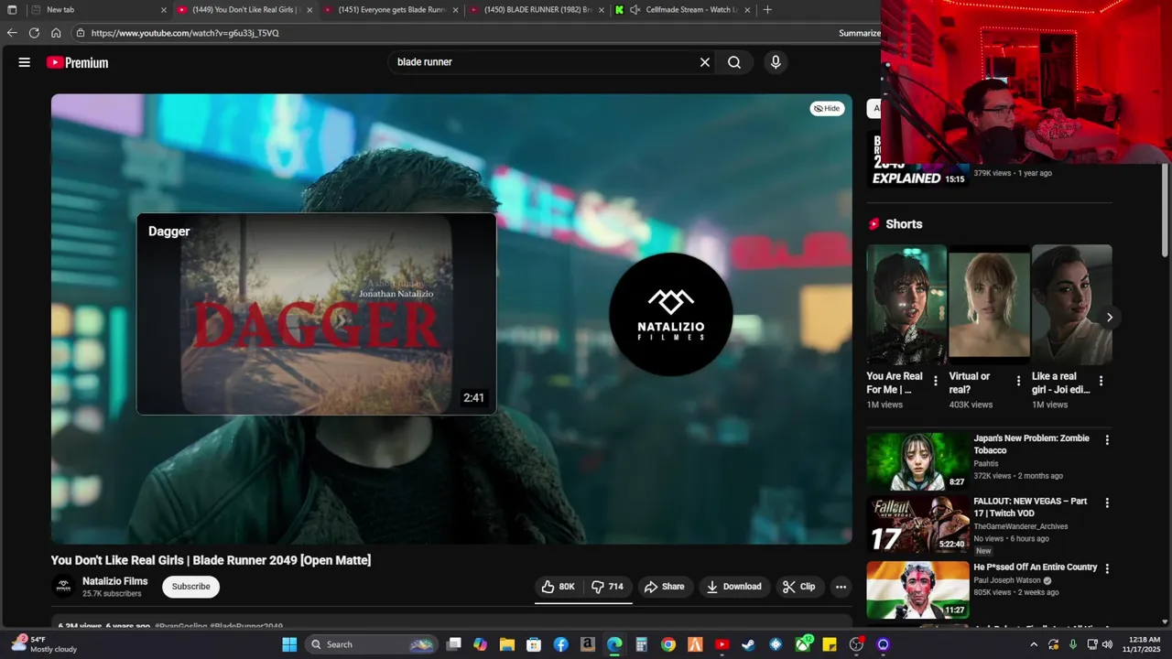Open options for 'Virtual or real?' short

1018,381
